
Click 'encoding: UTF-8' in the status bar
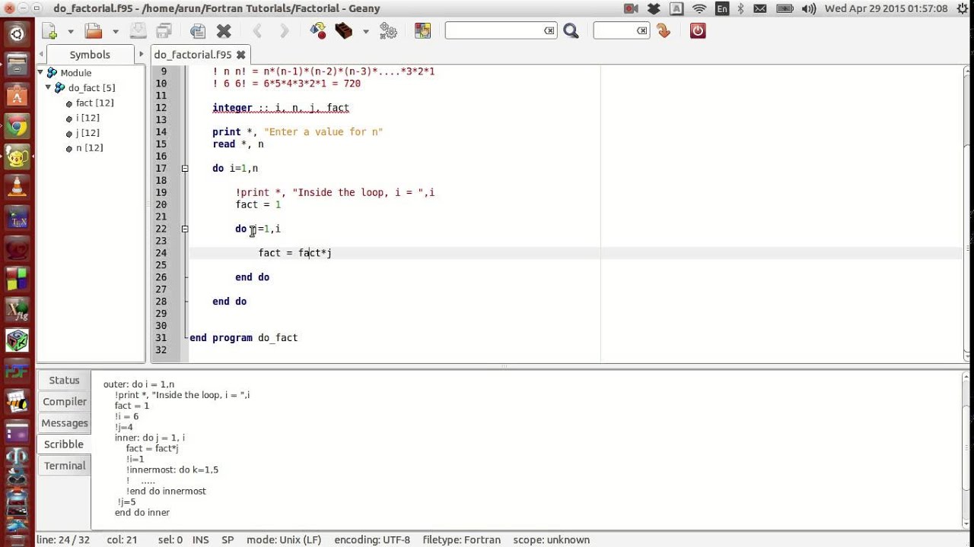point(372,540)
